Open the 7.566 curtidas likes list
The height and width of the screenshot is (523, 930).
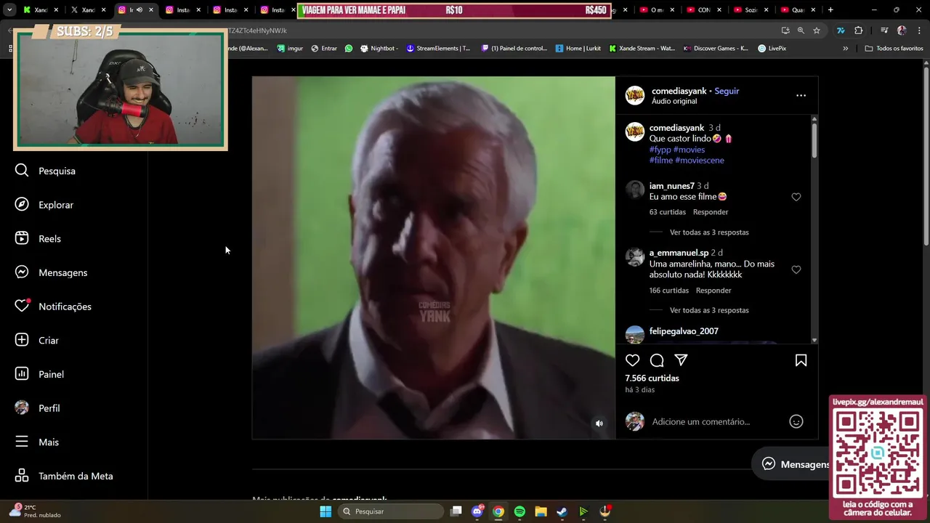[x=652, y=378]
